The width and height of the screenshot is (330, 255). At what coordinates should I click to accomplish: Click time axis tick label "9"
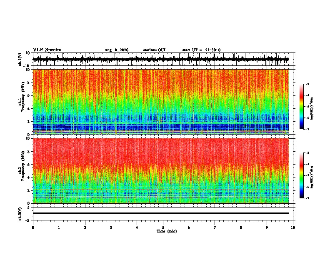(x=267, y=227)
